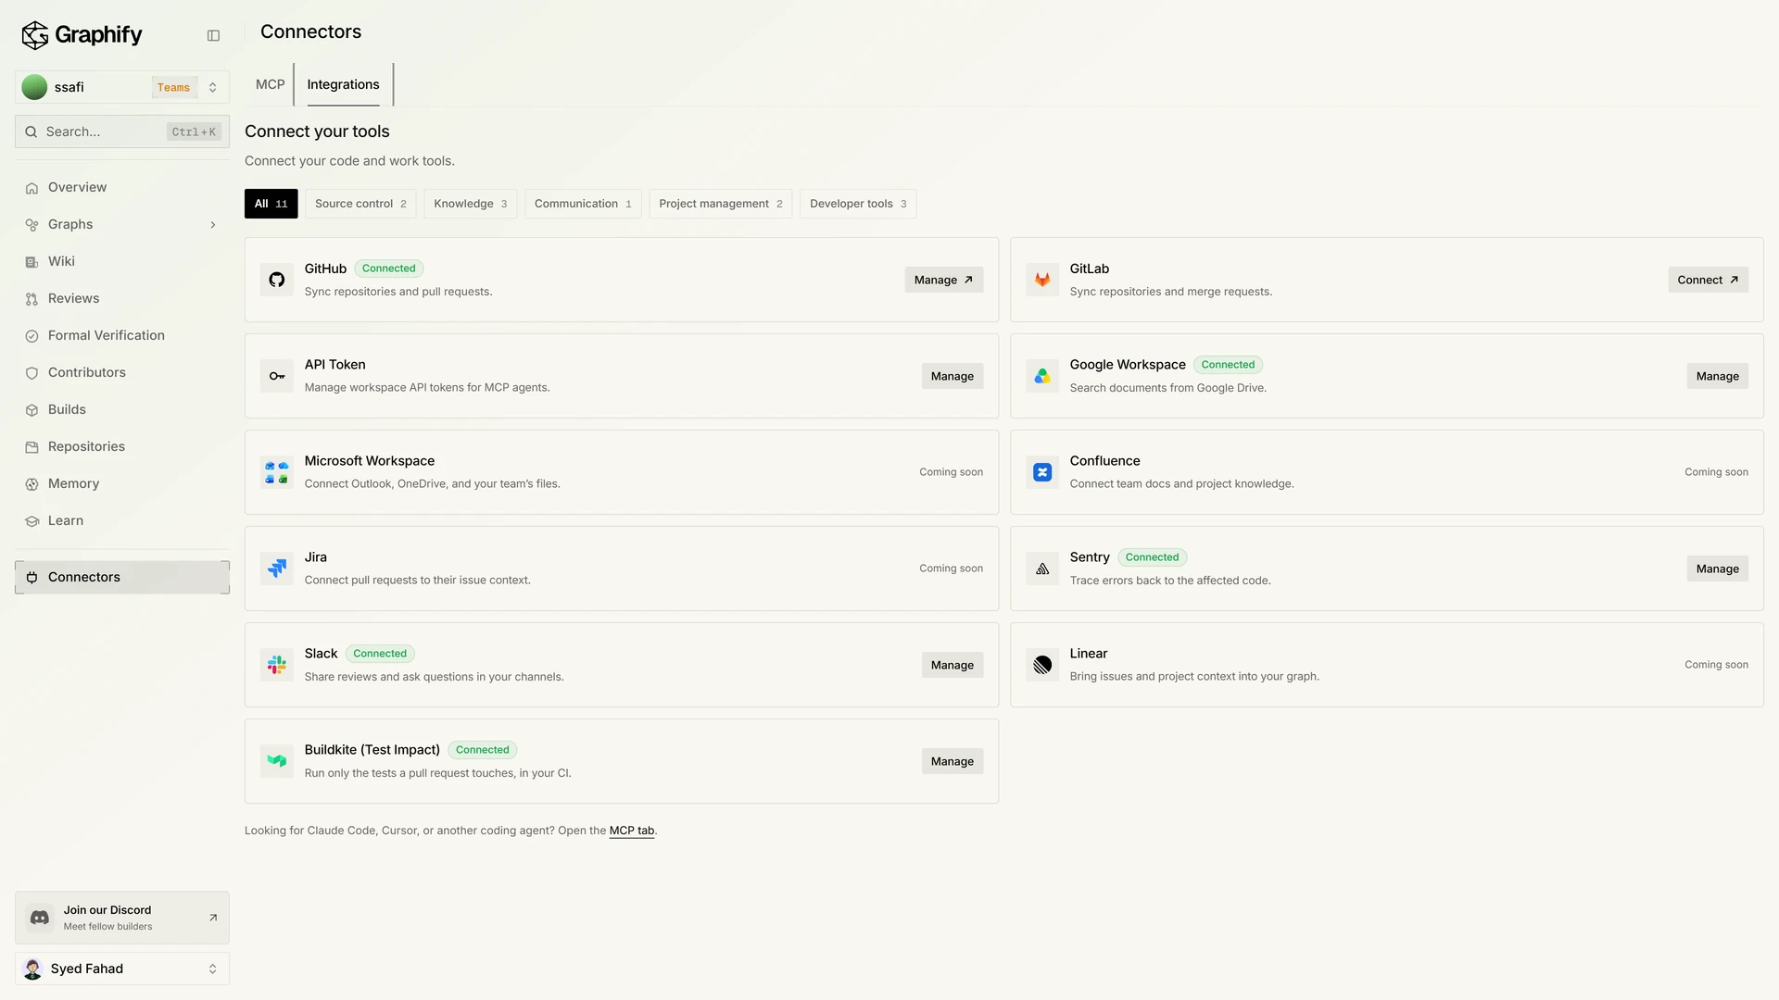This screenshot has width=1779, height=1000.
Task: Manage the Google Workspace connection
Action: click(x=1717, y=376)
